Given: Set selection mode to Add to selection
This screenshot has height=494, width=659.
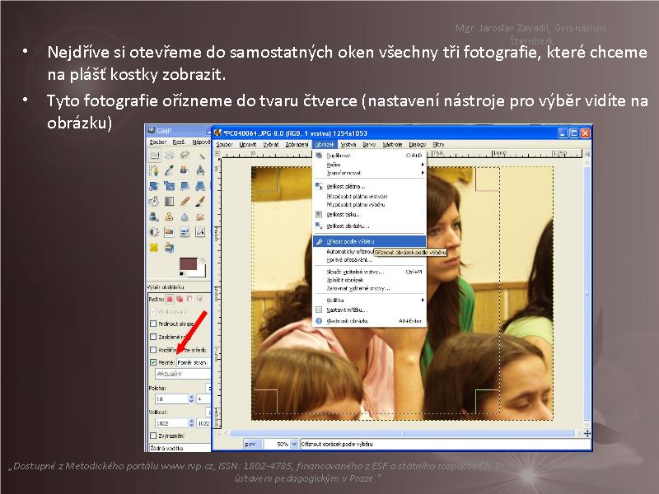Looking at the screenshot, I should [x=180, y=299].
